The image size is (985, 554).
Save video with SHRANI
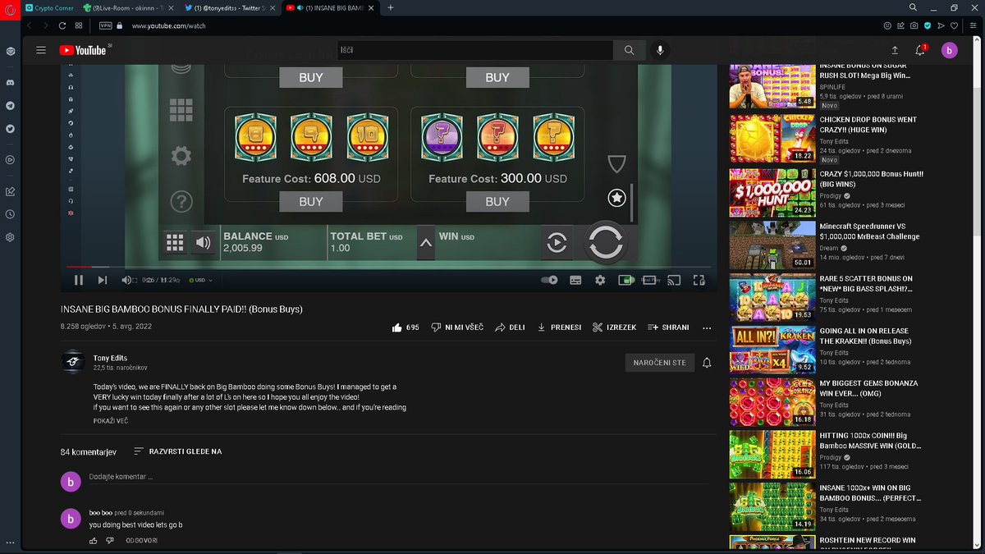[x=668, y=327]
